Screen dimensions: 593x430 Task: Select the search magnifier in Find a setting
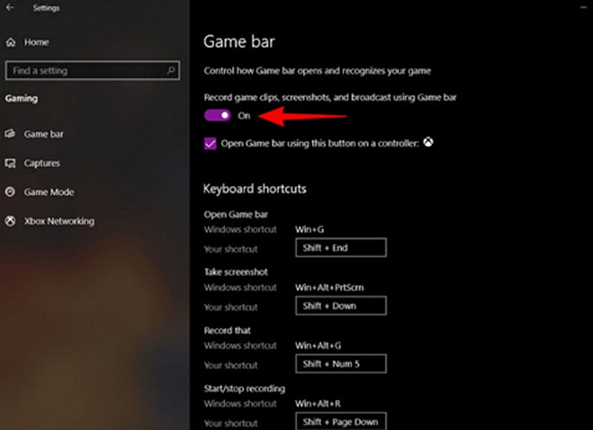(x=170, y=70)
